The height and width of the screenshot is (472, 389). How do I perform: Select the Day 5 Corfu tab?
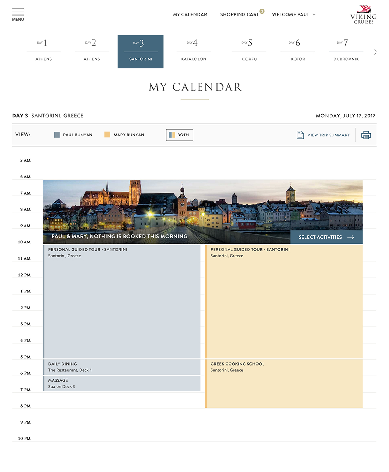tap(249, 51)
